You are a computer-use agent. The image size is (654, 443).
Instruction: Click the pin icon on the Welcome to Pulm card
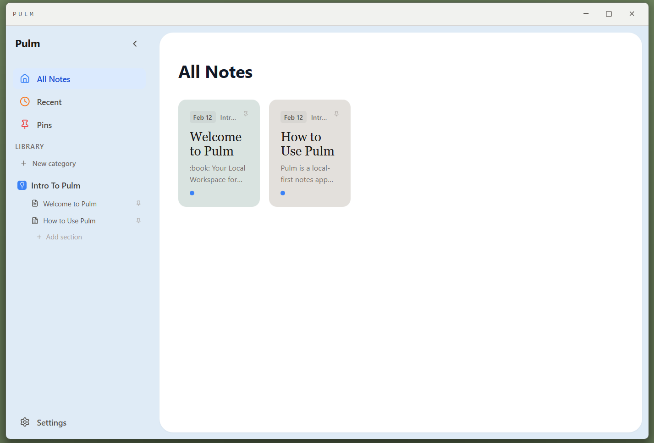[x=246, y=113]
